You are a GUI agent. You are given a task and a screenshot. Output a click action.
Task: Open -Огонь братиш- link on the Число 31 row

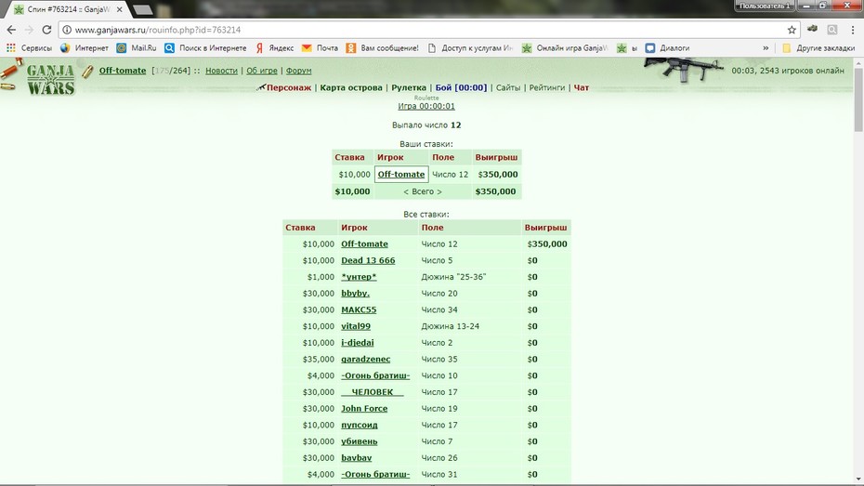[376, 475]
